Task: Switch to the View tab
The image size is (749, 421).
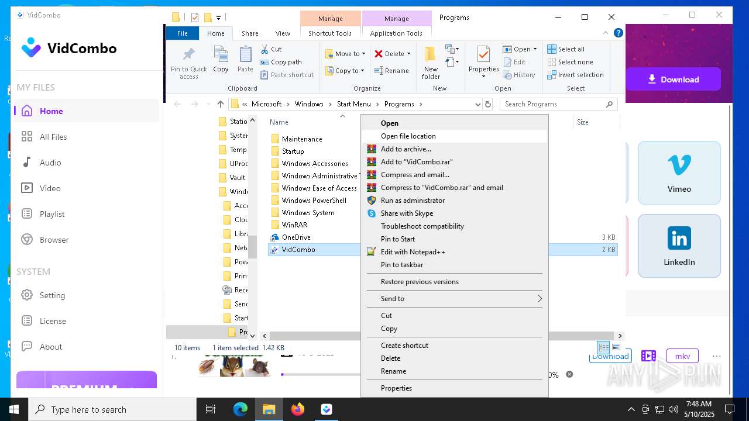Action: [283, 33]
